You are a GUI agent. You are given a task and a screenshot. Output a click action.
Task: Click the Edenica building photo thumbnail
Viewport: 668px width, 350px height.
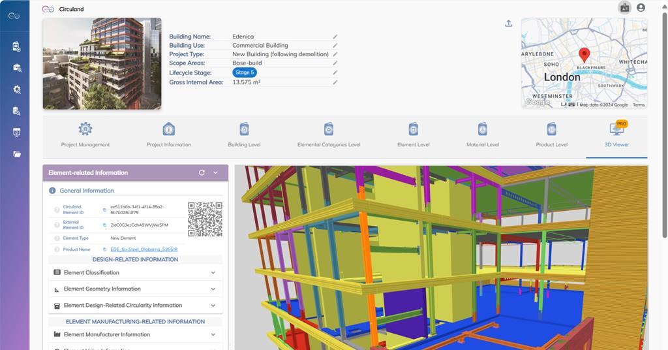point(102,63)
